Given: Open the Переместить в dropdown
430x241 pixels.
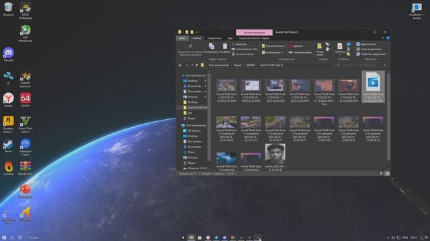Looking at the screenshot, I should [273, 46].
